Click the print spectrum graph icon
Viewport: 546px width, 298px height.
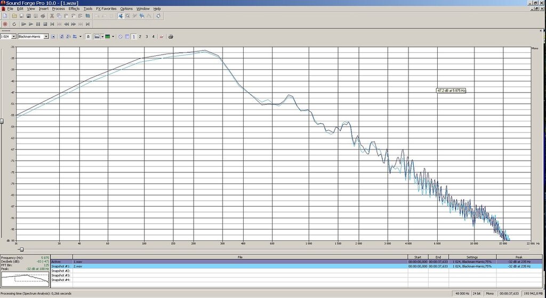(x=171, y=37)
